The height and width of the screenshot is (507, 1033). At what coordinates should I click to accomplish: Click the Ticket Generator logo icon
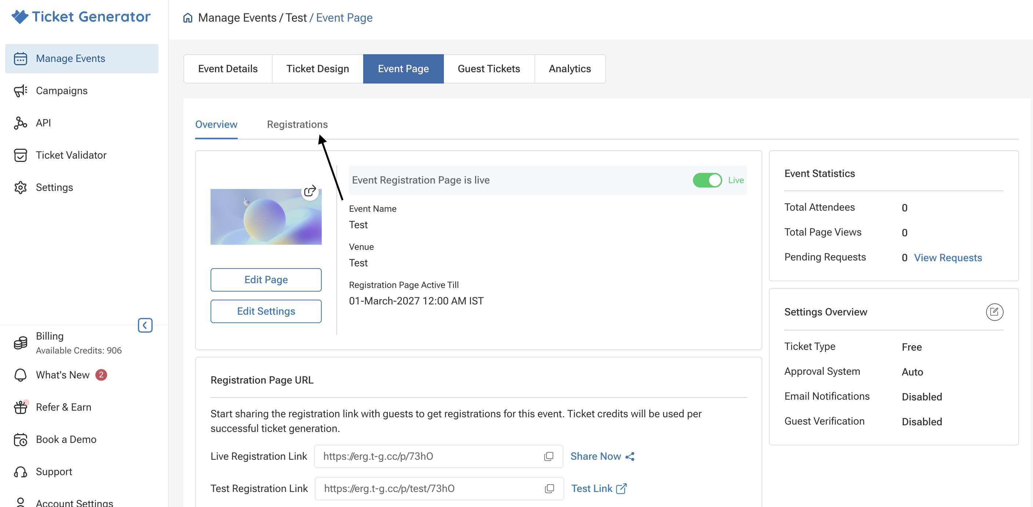coord(20,17)
